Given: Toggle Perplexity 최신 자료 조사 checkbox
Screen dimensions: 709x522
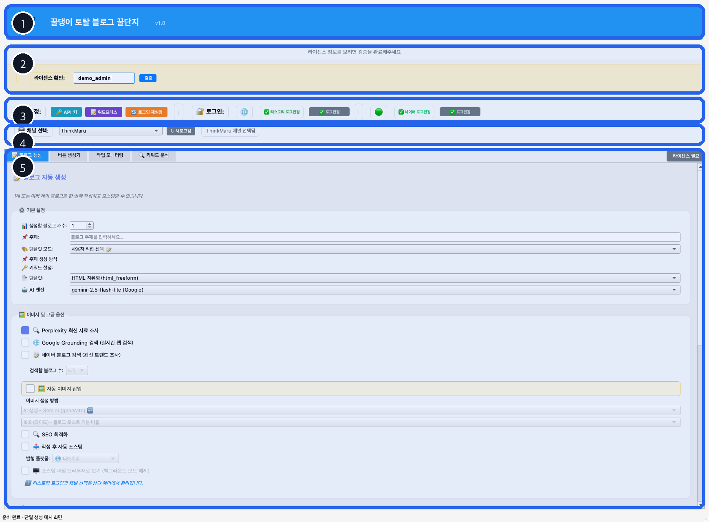Looking at the screenshot, I should point(25,330).
